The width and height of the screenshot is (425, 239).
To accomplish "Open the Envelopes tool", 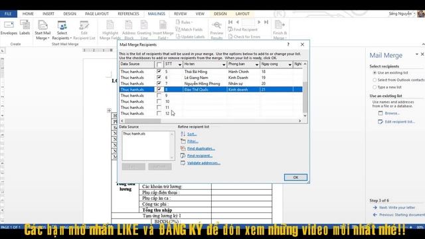I will point(9,28).
